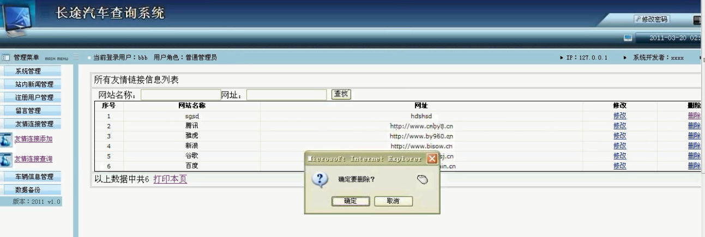This screenshot has width=705, height=237.
Task: Click the 腾讯 site name cell
Action: coord(192,125)
